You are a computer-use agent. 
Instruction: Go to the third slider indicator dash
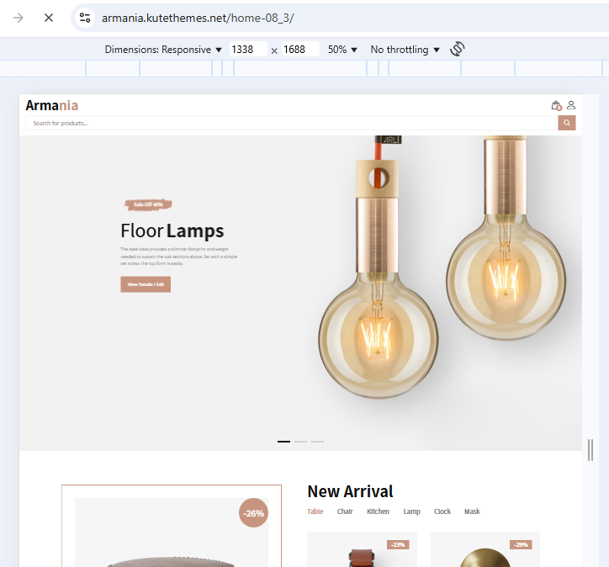coord(317,442)
